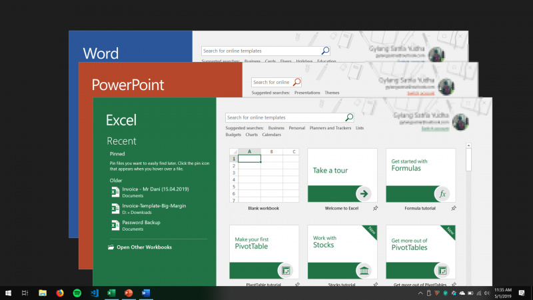
Task: Click the scroll up arrow in the Excel templates list
Action: [x=468, y=145]
